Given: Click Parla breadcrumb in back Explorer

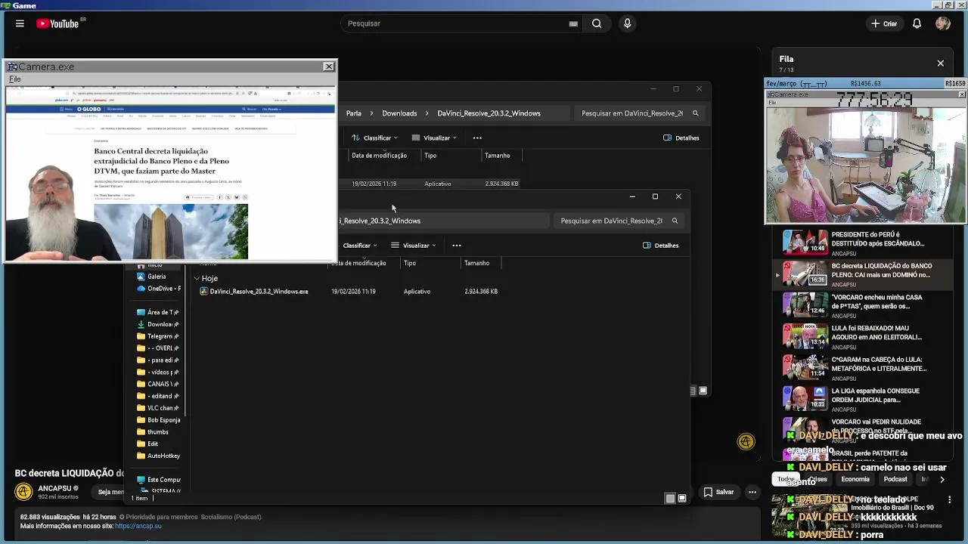Looking at the screenshot, I should pyautogui.click(x=354, y=113).
